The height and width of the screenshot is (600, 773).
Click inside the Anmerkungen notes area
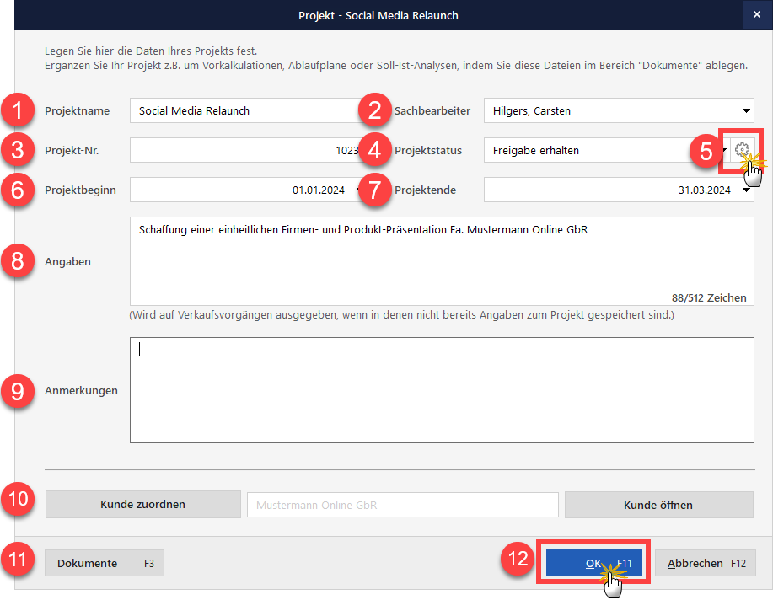coord(441,390)
